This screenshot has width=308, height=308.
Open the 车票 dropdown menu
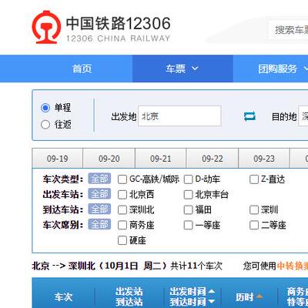point(182,69)
